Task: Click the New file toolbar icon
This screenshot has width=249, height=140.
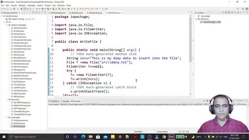Action: 2,9
